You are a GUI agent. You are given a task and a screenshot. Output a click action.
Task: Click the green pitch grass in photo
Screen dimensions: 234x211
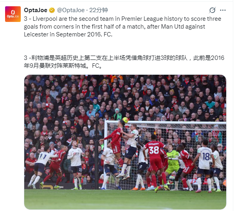pos(125,199)
